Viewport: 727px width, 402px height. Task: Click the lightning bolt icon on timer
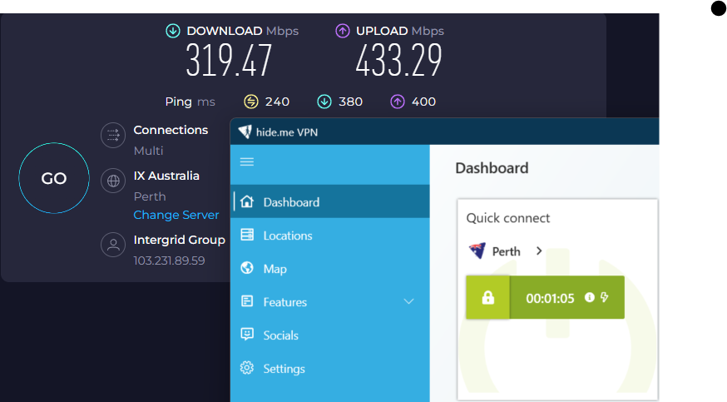coord(604,297)
